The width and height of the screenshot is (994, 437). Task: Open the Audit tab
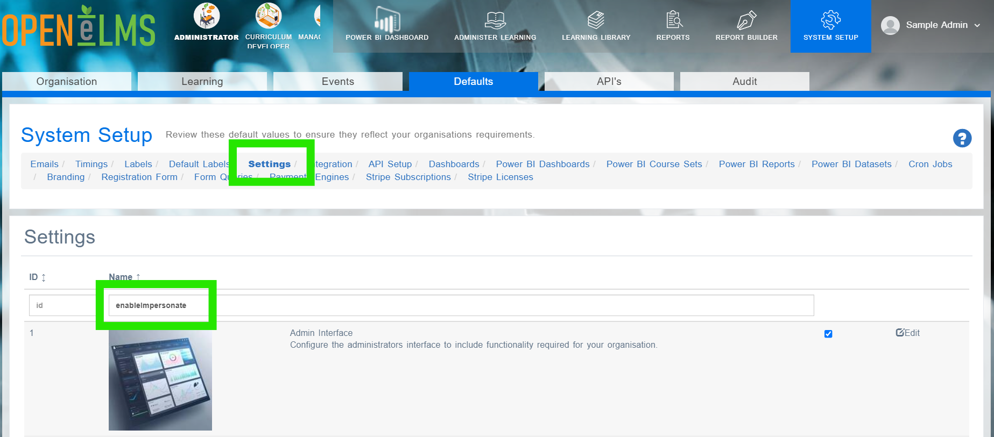(x=745, y=82)
